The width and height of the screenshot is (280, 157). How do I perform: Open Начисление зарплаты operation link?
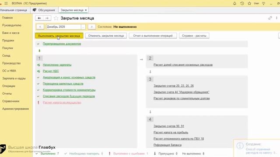click(x=57, y=65)
